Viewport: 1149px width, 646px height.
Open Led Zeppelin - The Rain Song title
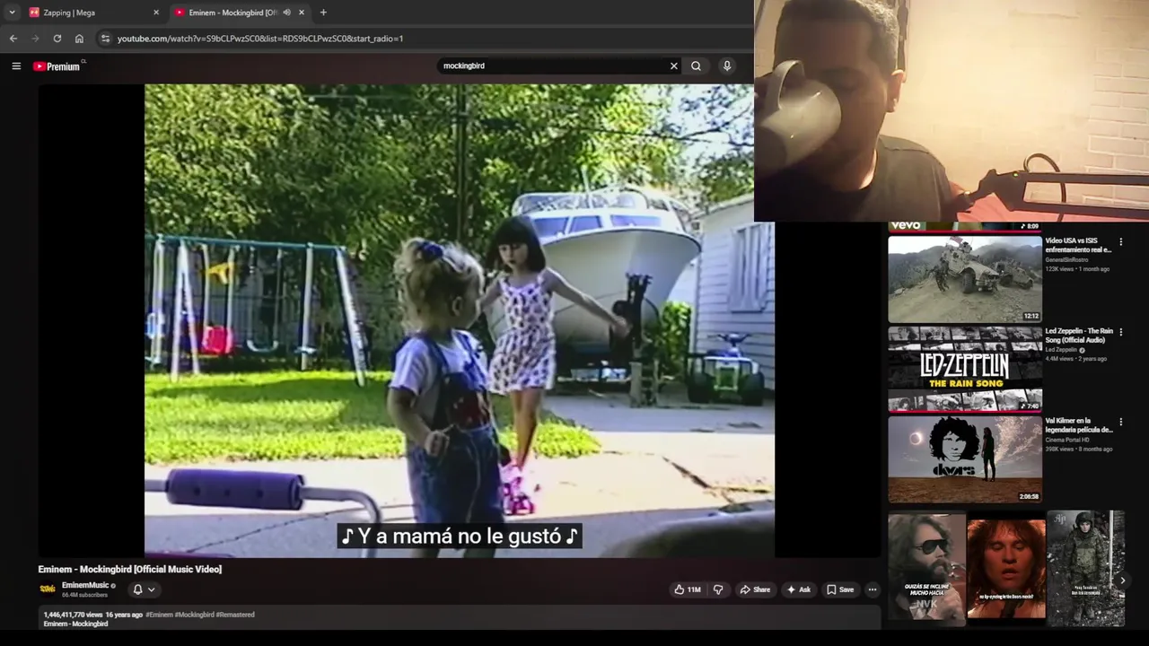1079,336
